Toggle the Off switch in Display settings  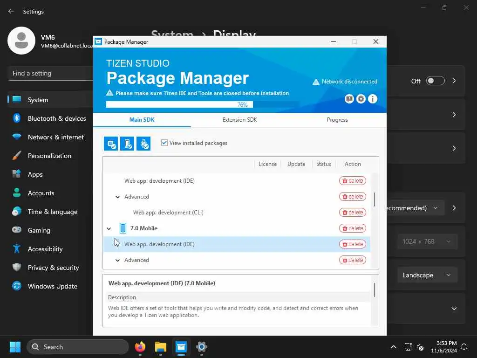436,81
